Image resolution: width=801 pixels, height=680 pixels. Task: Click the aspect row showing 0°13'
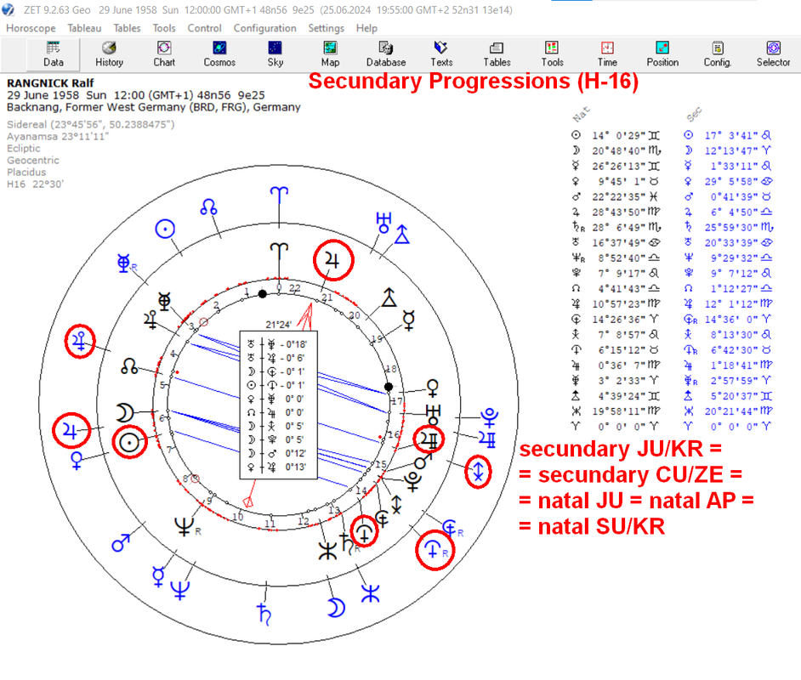[x=279, y=467]
